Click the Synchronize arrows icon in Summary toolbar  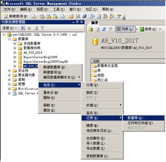(104, 29)
